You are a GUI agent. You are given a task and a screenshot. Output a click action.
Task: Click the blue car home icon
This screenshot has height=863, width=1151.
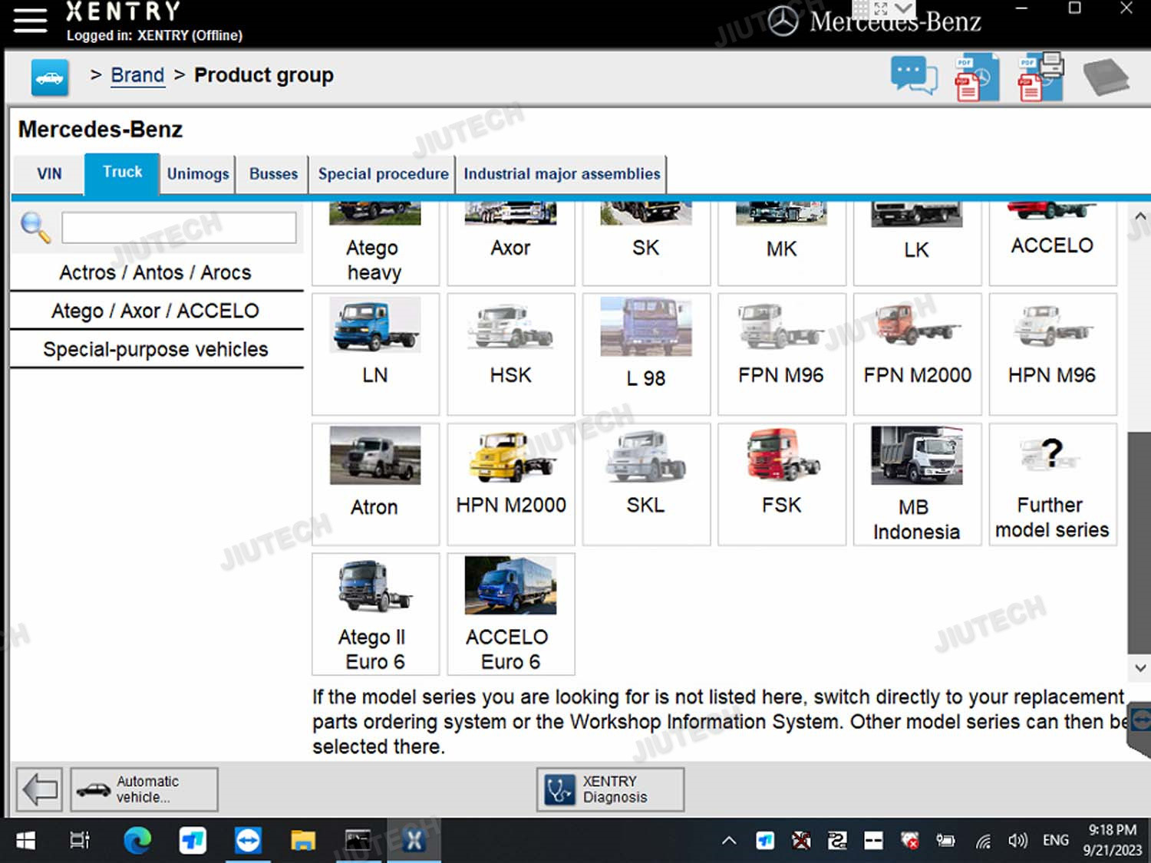click(50, 77)
